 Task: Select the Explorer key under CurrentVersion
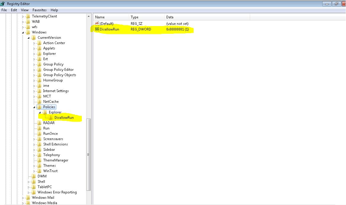[x=50, y=54]
